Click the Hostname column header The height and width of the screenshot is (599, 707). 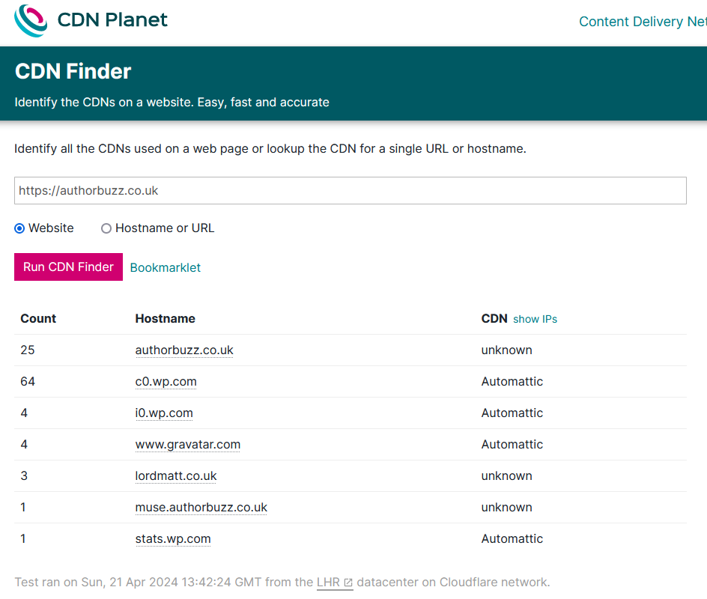tap(165, 319)
